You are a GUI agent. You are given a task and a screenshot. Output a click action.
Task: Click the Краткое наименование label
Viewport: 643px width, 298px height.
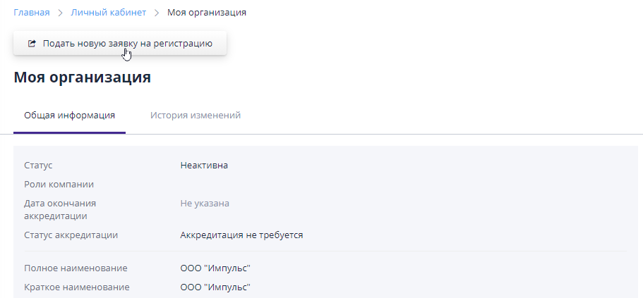pyautogui.click(x=76, y=287)
